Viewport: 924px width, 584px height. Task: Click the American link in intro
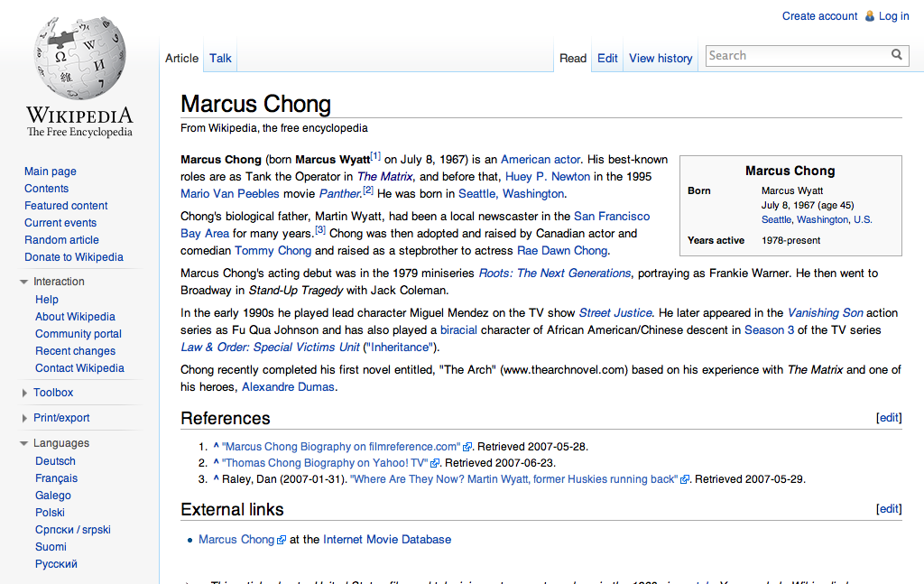526,159
